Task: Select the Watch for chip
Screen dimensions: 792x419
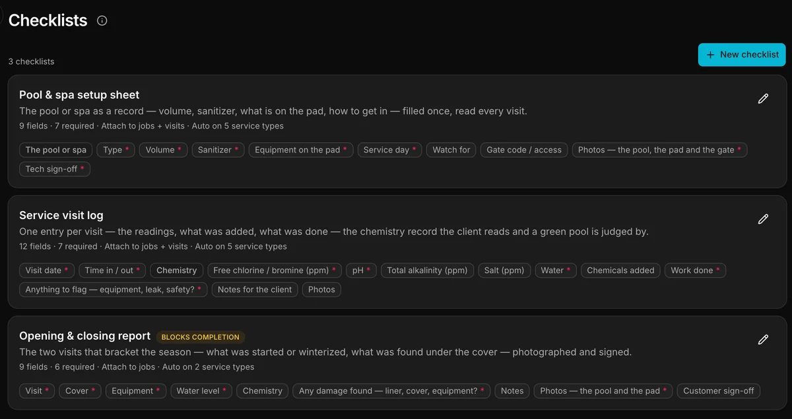Action: [451, 150]
